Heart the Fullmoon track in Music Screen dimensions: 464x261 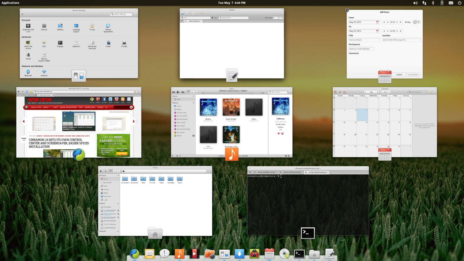point(279,133)
